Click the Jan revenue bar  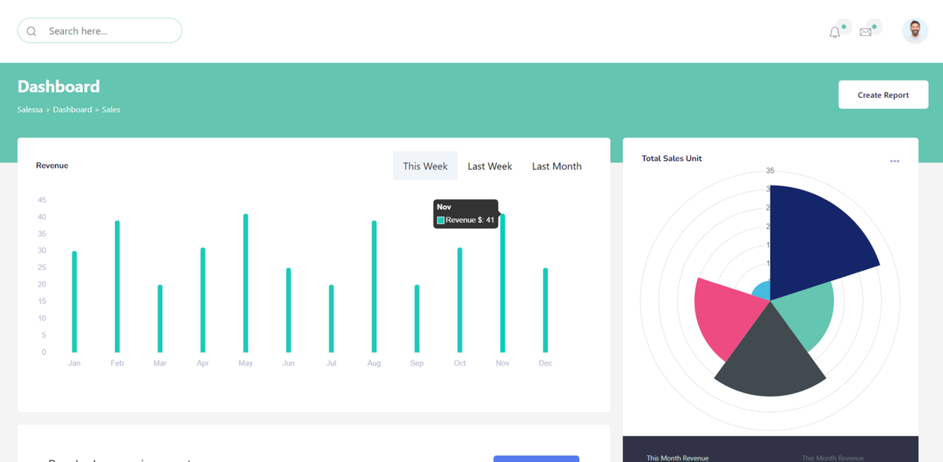(x=74, y=302)
